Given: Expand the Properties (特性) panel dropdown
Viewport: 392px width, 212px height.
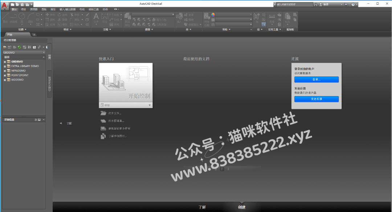Looking at the screenshot, I should [226, 29].
